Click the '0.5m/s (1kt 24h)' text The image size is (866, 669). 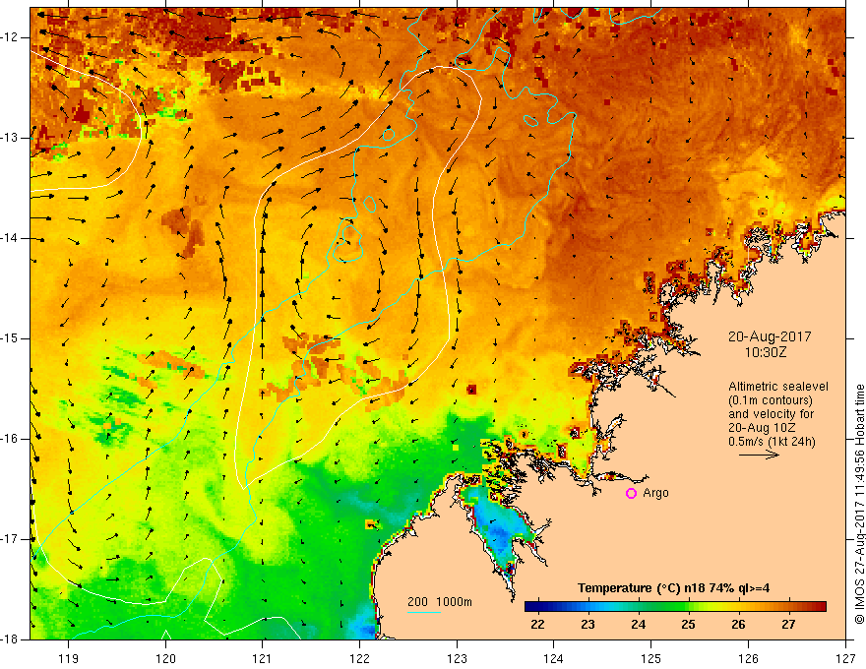(772, 442)
